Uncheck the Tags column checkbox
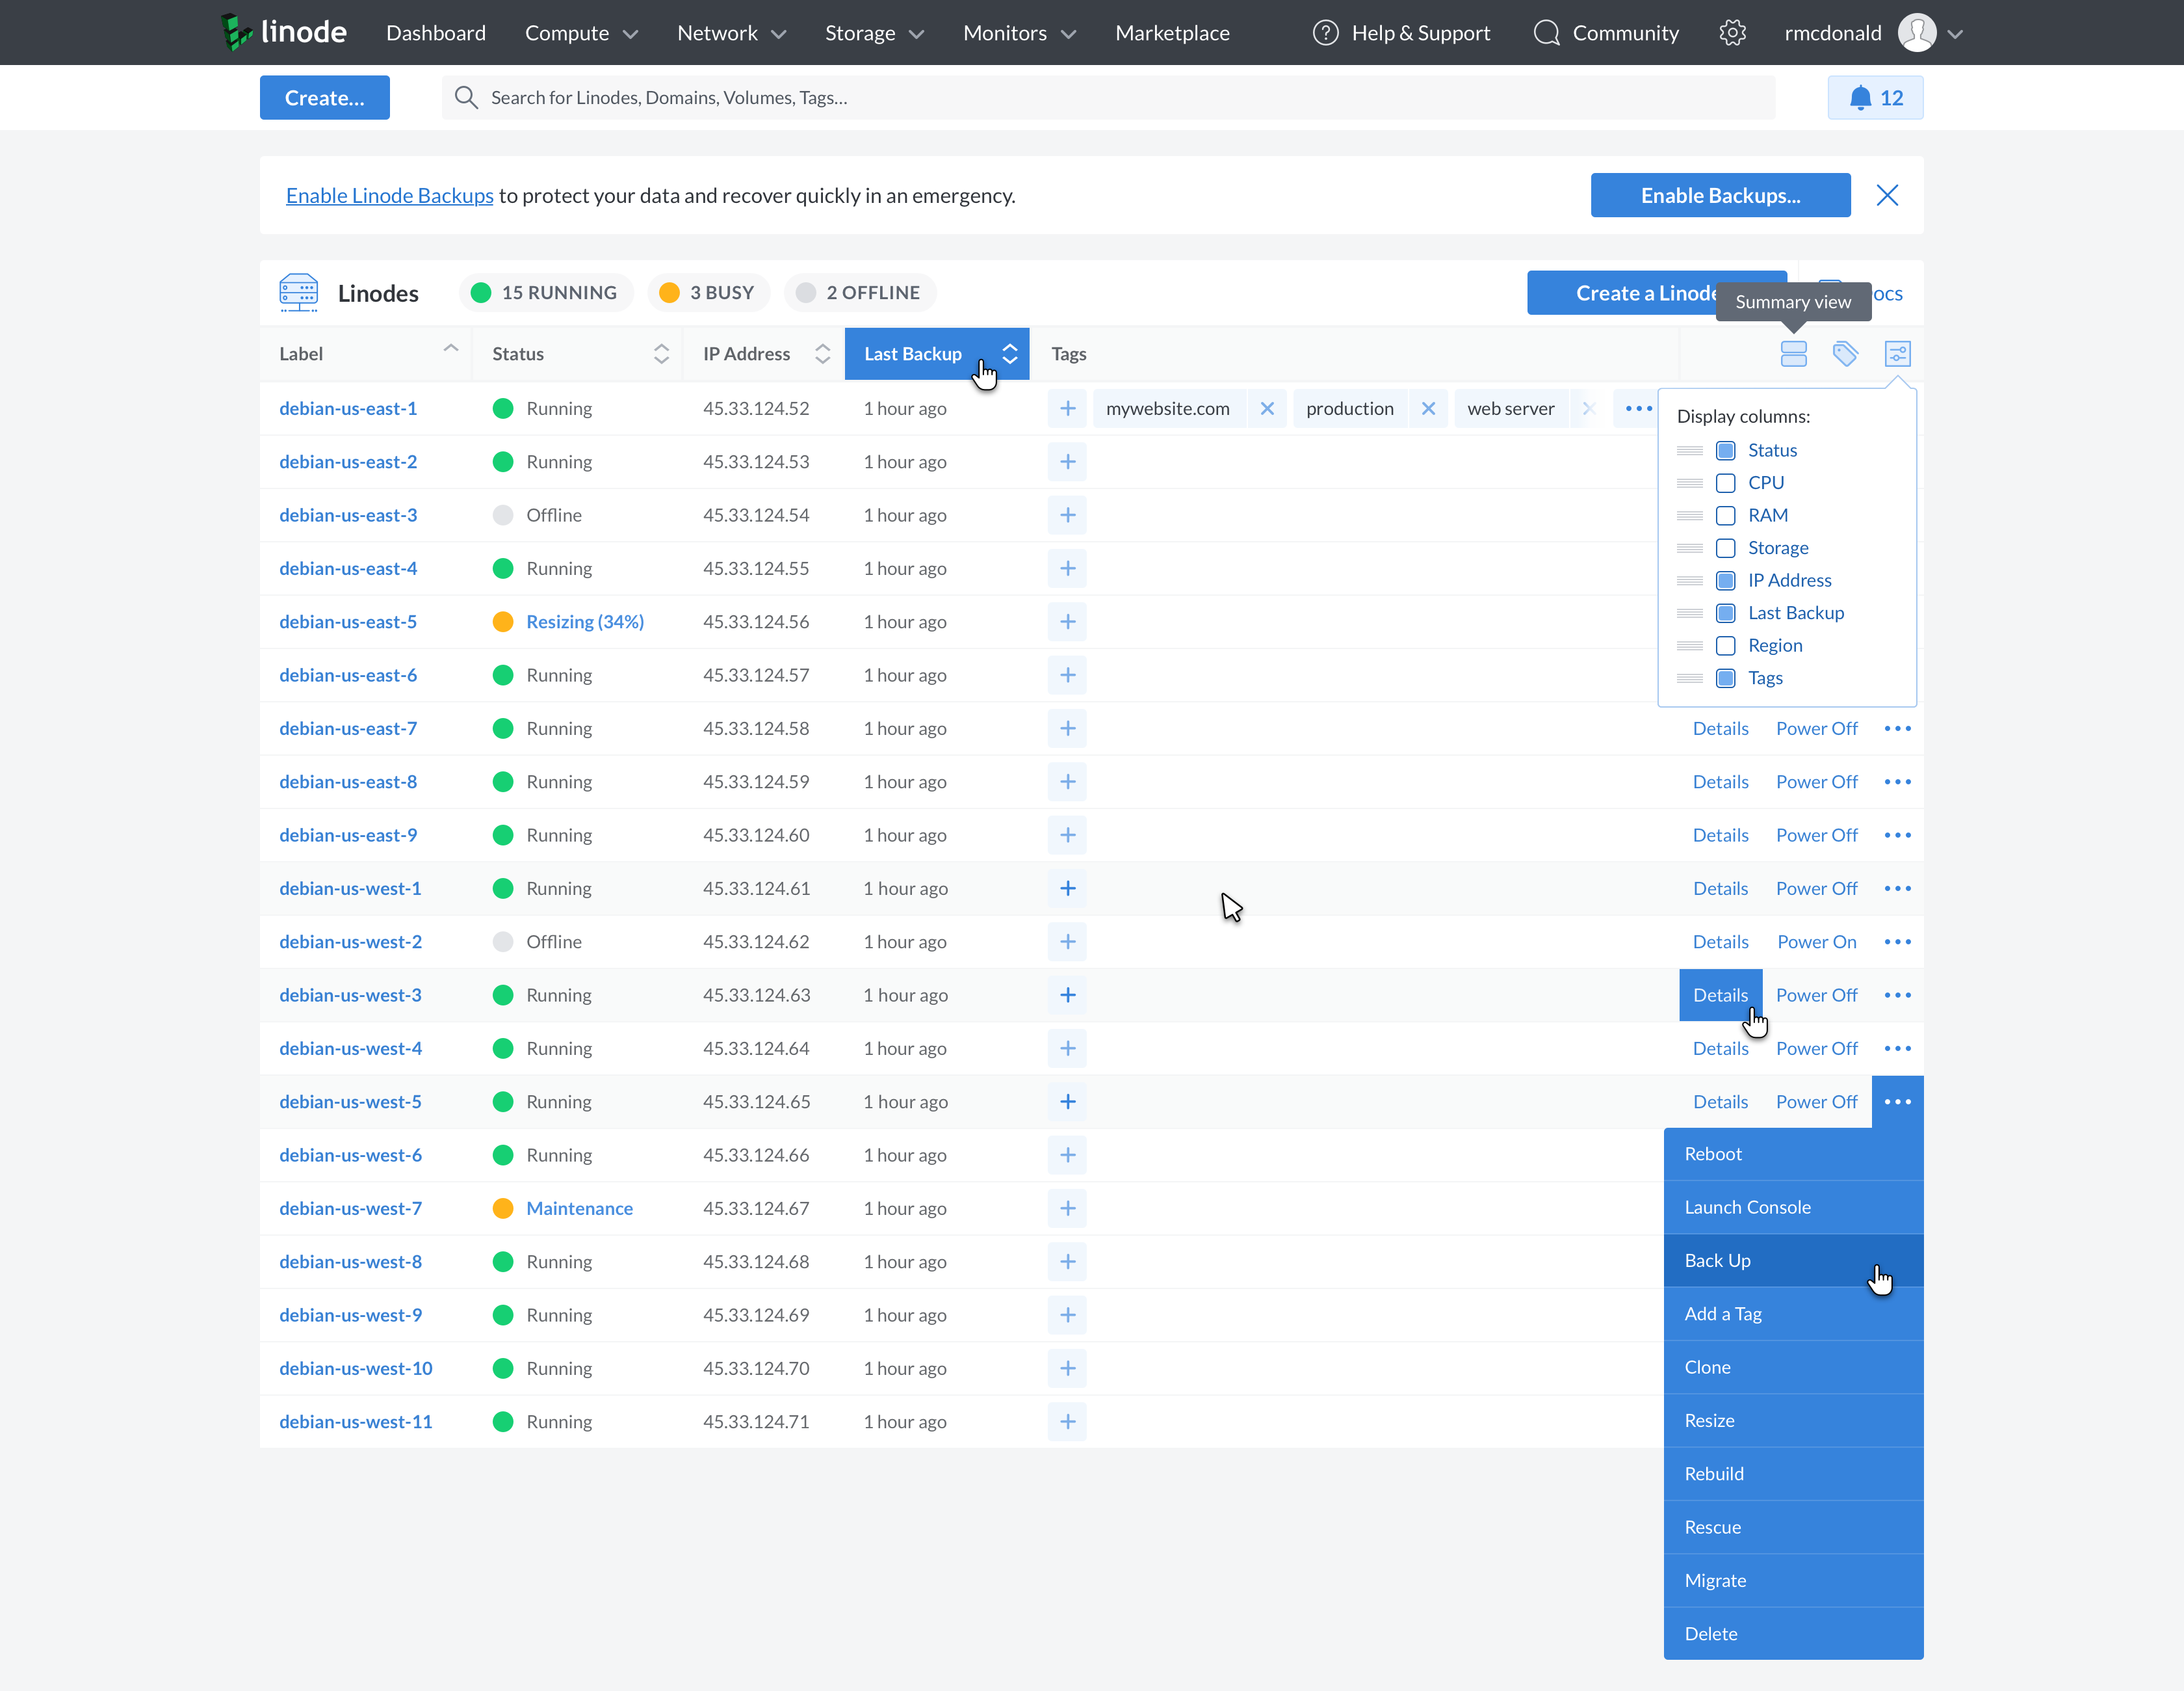 tap(1725, 678)
